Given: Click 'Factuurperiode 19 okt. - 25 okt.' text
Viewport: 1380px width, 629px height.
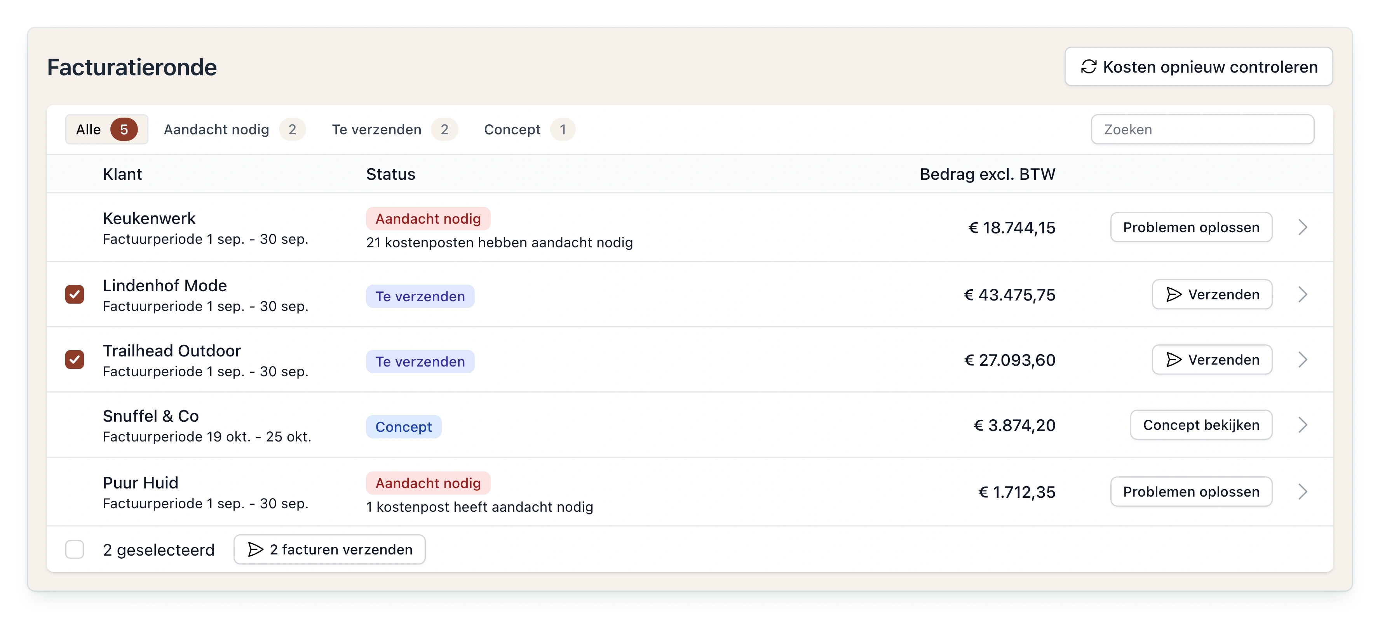Looking at the screenshot, I should (207, 437).
